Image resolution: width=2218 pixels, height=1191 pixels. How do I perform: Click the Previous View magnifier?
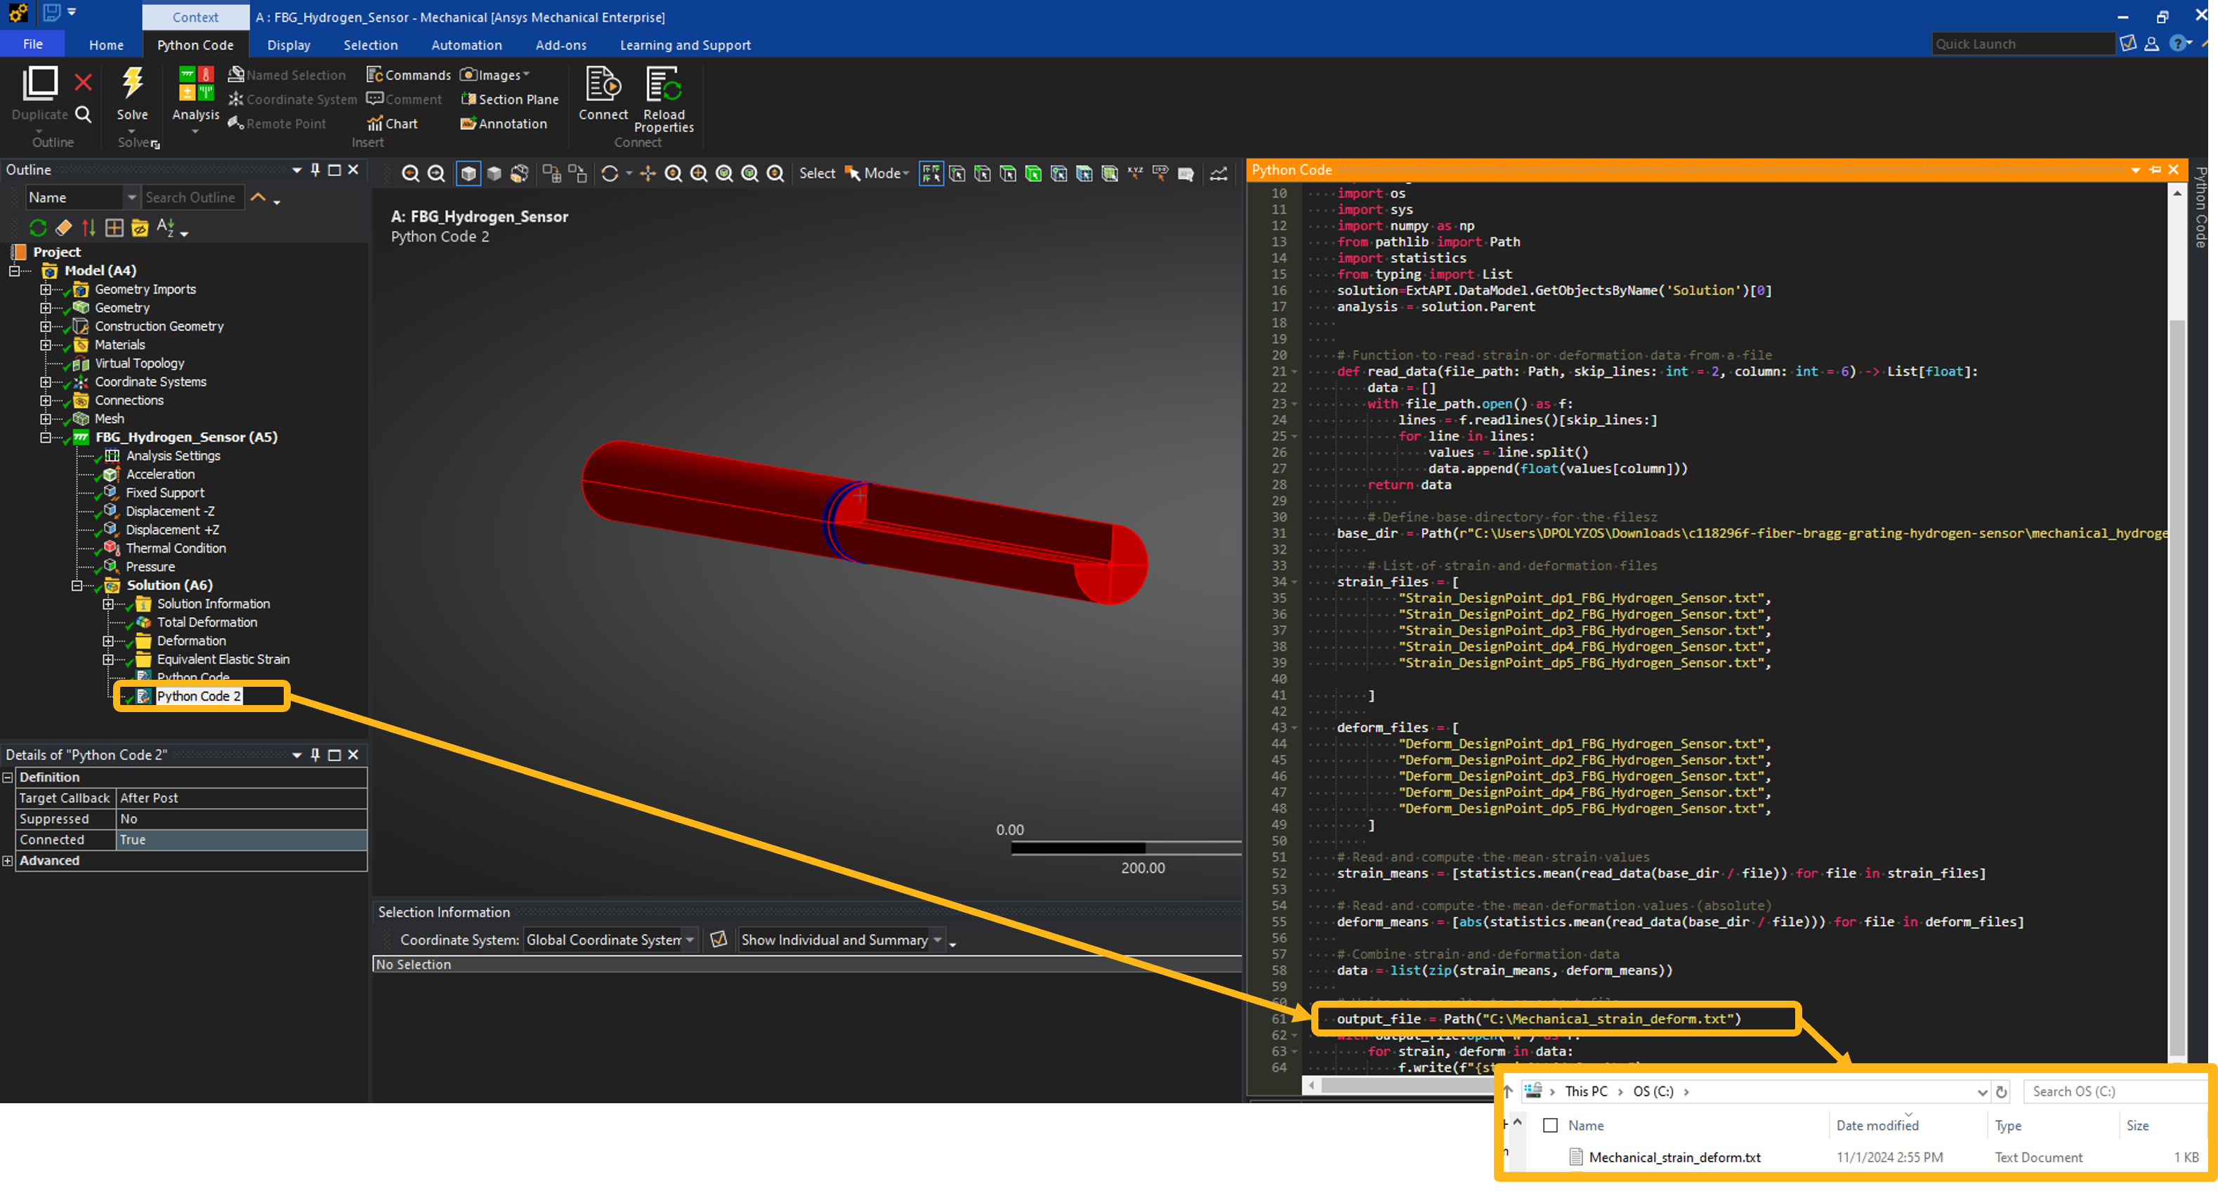pos(411,173)
